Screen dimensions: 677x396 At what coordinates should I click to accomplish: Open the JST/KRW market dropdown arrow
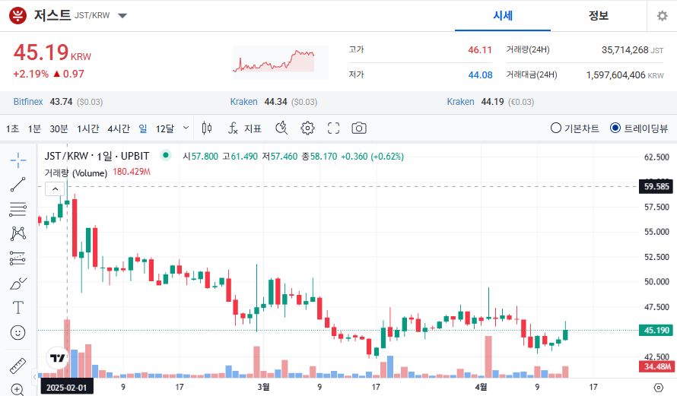122,16
